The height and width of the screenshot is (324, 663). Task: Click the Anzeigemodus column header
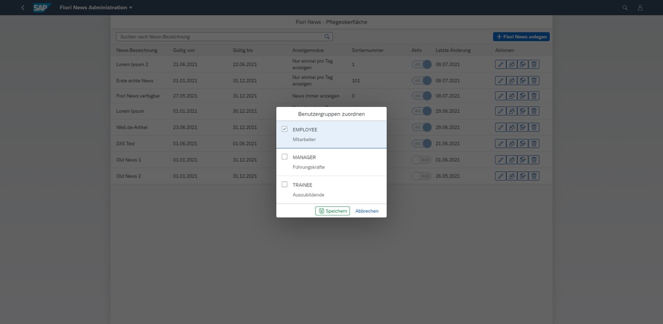(308, 50)
